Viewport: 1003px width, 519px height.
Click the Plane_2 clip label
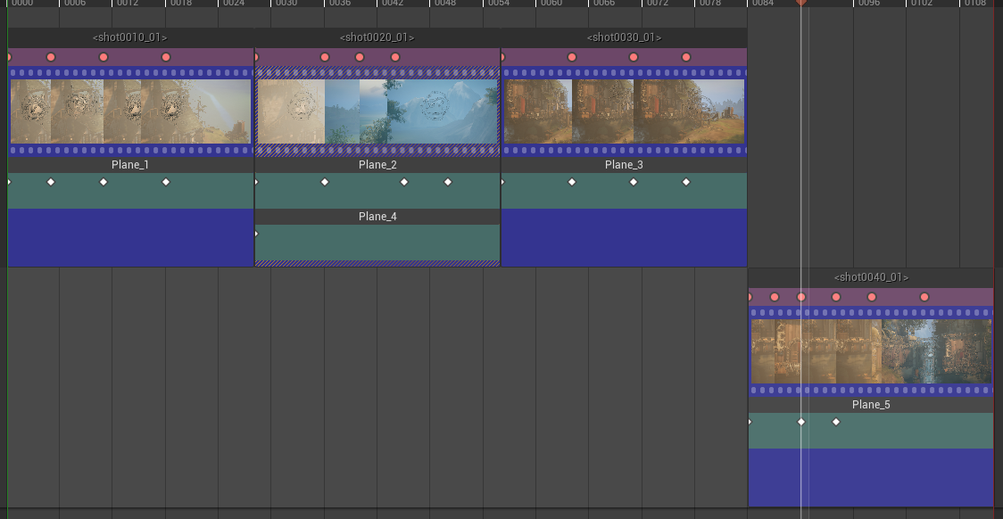[x=377, y=164]
